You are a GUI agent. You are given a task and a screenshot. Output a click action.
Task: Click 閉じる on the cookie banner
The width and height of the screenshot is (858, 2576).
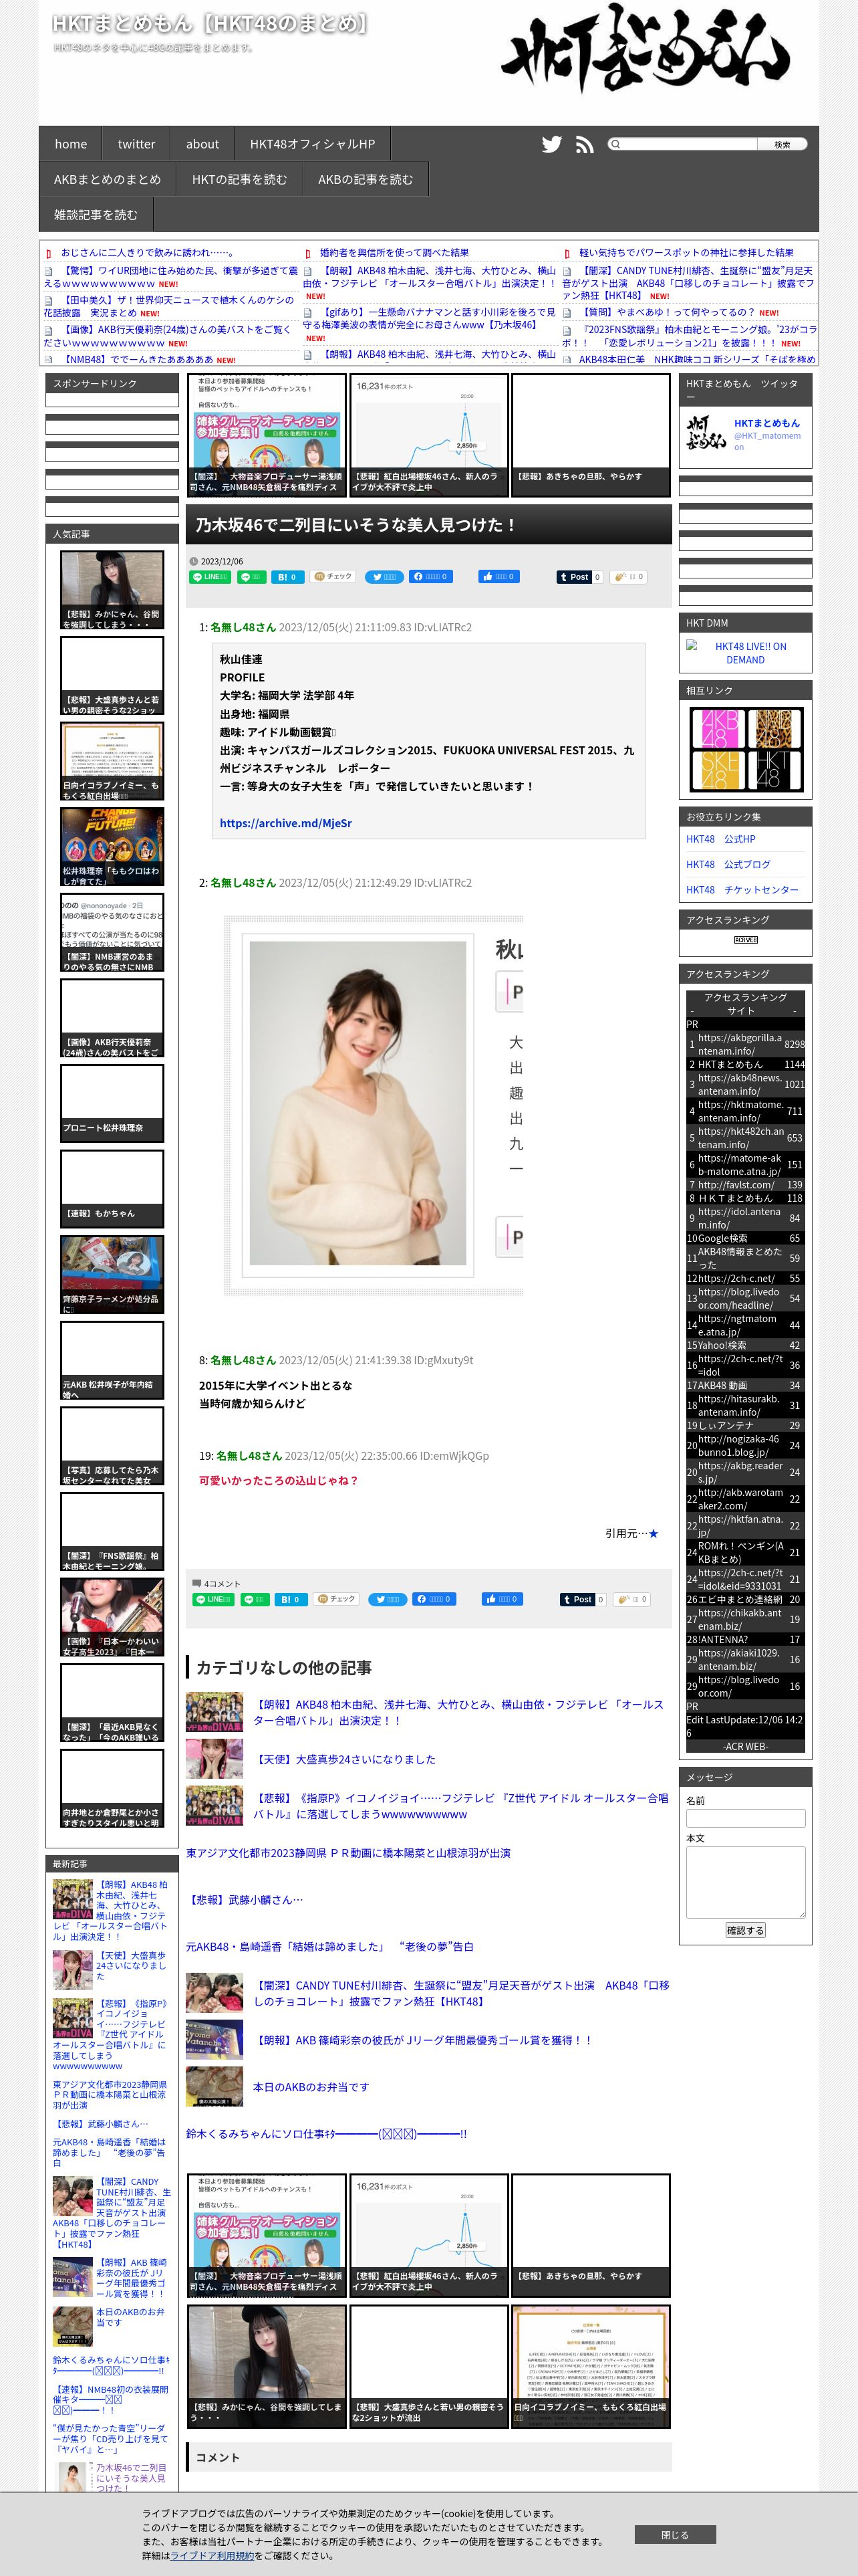(x=675, y=2535)
